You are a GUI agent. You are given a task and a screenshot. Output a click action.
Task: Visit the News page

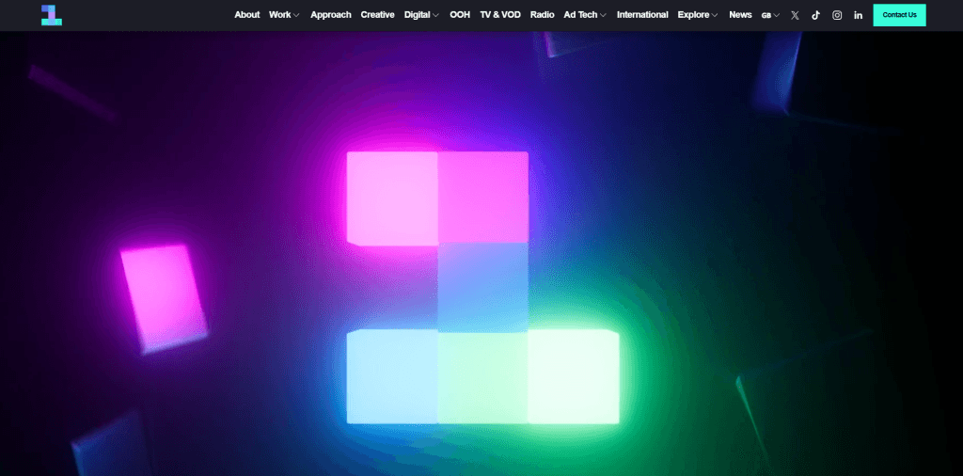(x=741, y=15)
